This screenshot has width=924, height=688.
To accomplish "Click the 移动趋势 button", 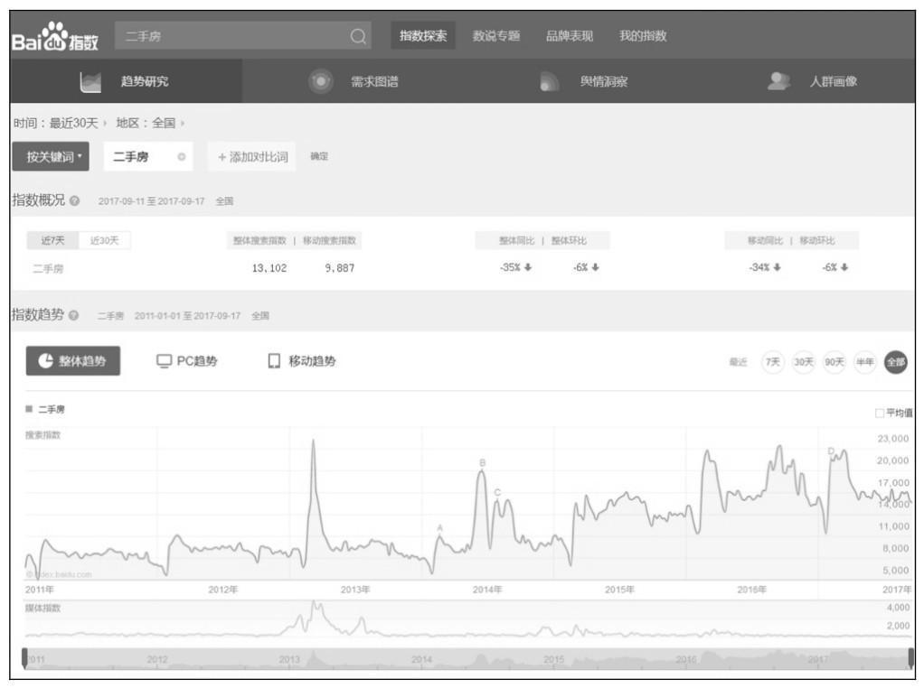I will [302, 361].
